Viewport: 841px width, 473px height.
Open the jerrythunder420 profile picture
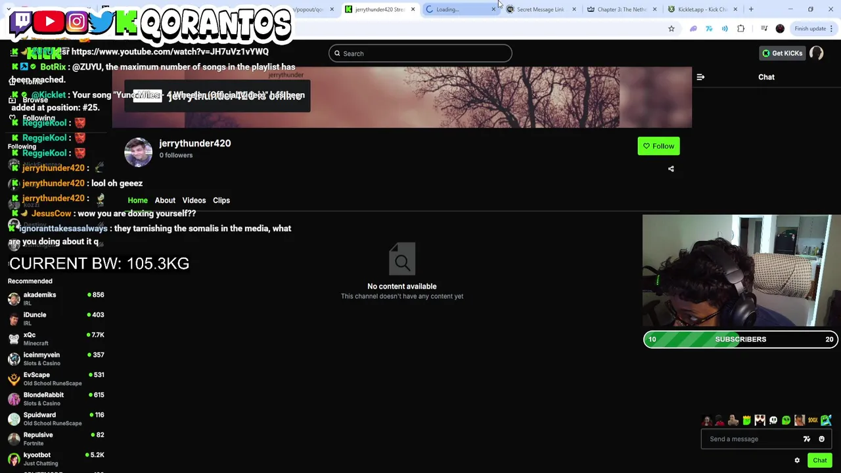[x=138, y=152]
